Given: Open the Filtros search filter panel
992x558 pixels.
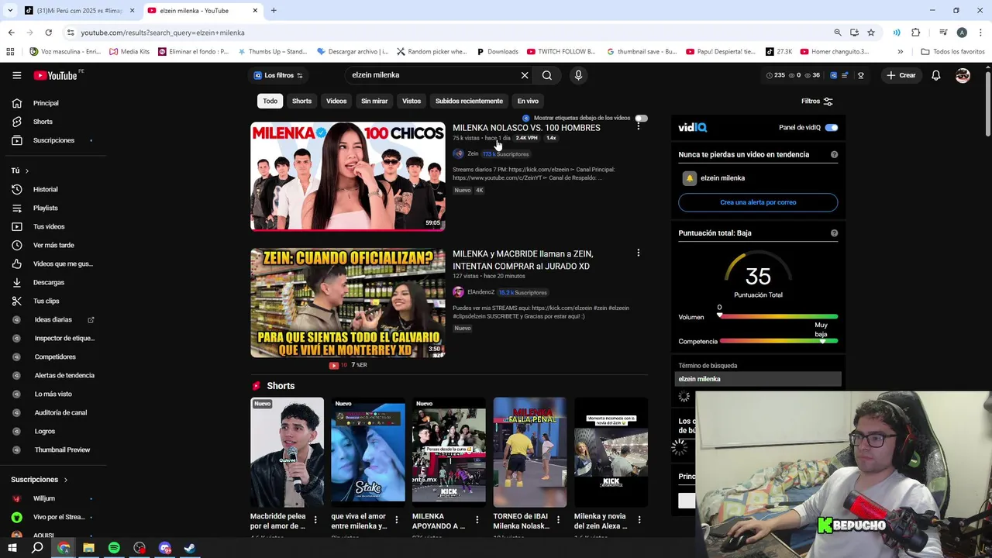Looking at the screenshot, I should point(817,101).
